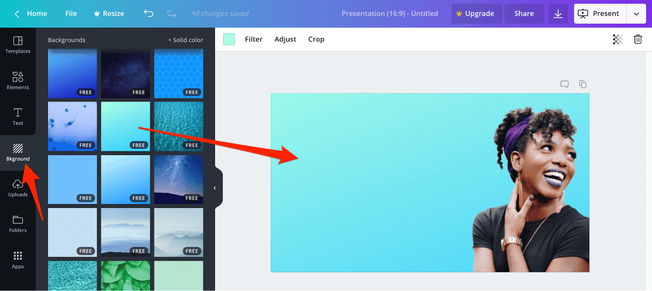The width and height of the screenshot is (652, 291).
Task: Add comment using speech bubble icon
Action: pyautogui.click(x=564, y=84)
